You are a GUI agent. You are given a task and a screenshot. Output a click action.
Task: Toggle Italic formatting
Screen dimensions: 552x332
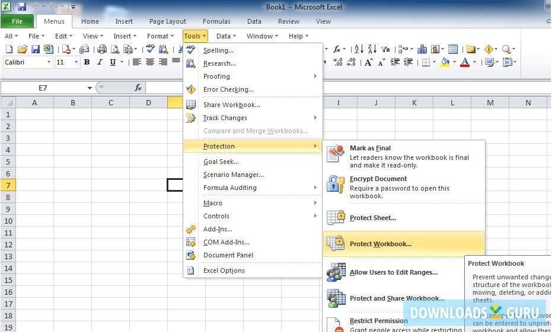coord(99,62)
